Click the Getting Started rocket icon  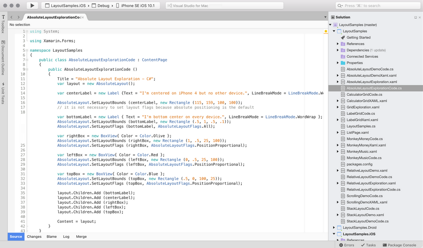(343, 38)
